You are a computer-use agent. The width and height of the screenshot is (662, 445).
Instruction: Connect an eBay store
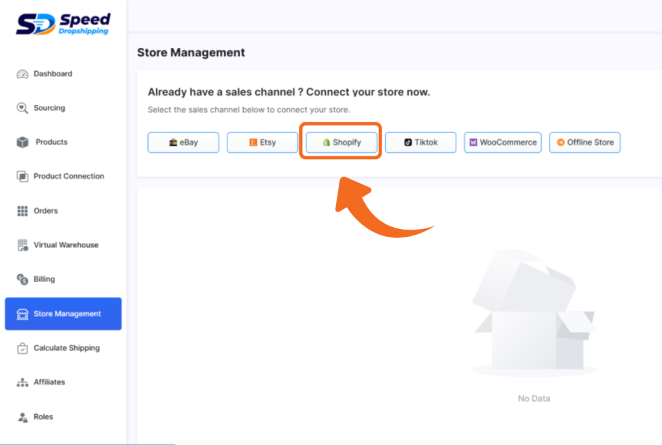coord(184,142)
